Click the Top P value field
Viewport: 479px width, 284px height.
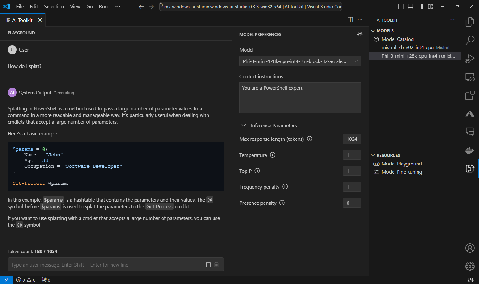click(352, 171)
